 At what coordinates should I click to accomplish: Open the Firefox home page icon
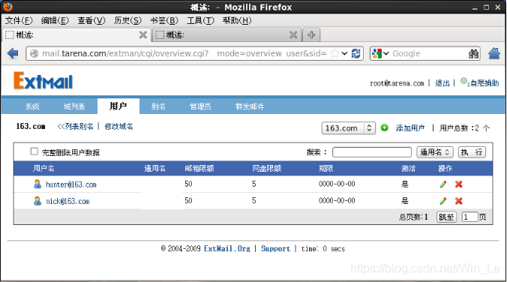494,53
